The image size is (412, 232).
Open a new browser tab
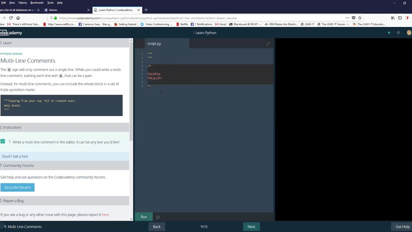click(x=146, y=10)
